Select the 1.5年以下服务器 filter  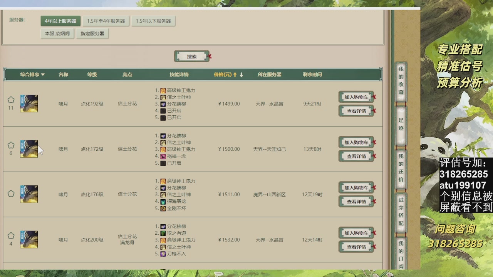coord(153,21)
